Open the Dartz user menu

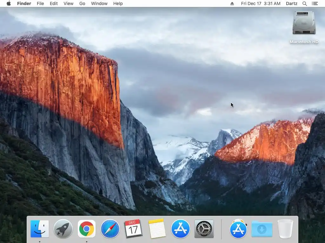292,3
